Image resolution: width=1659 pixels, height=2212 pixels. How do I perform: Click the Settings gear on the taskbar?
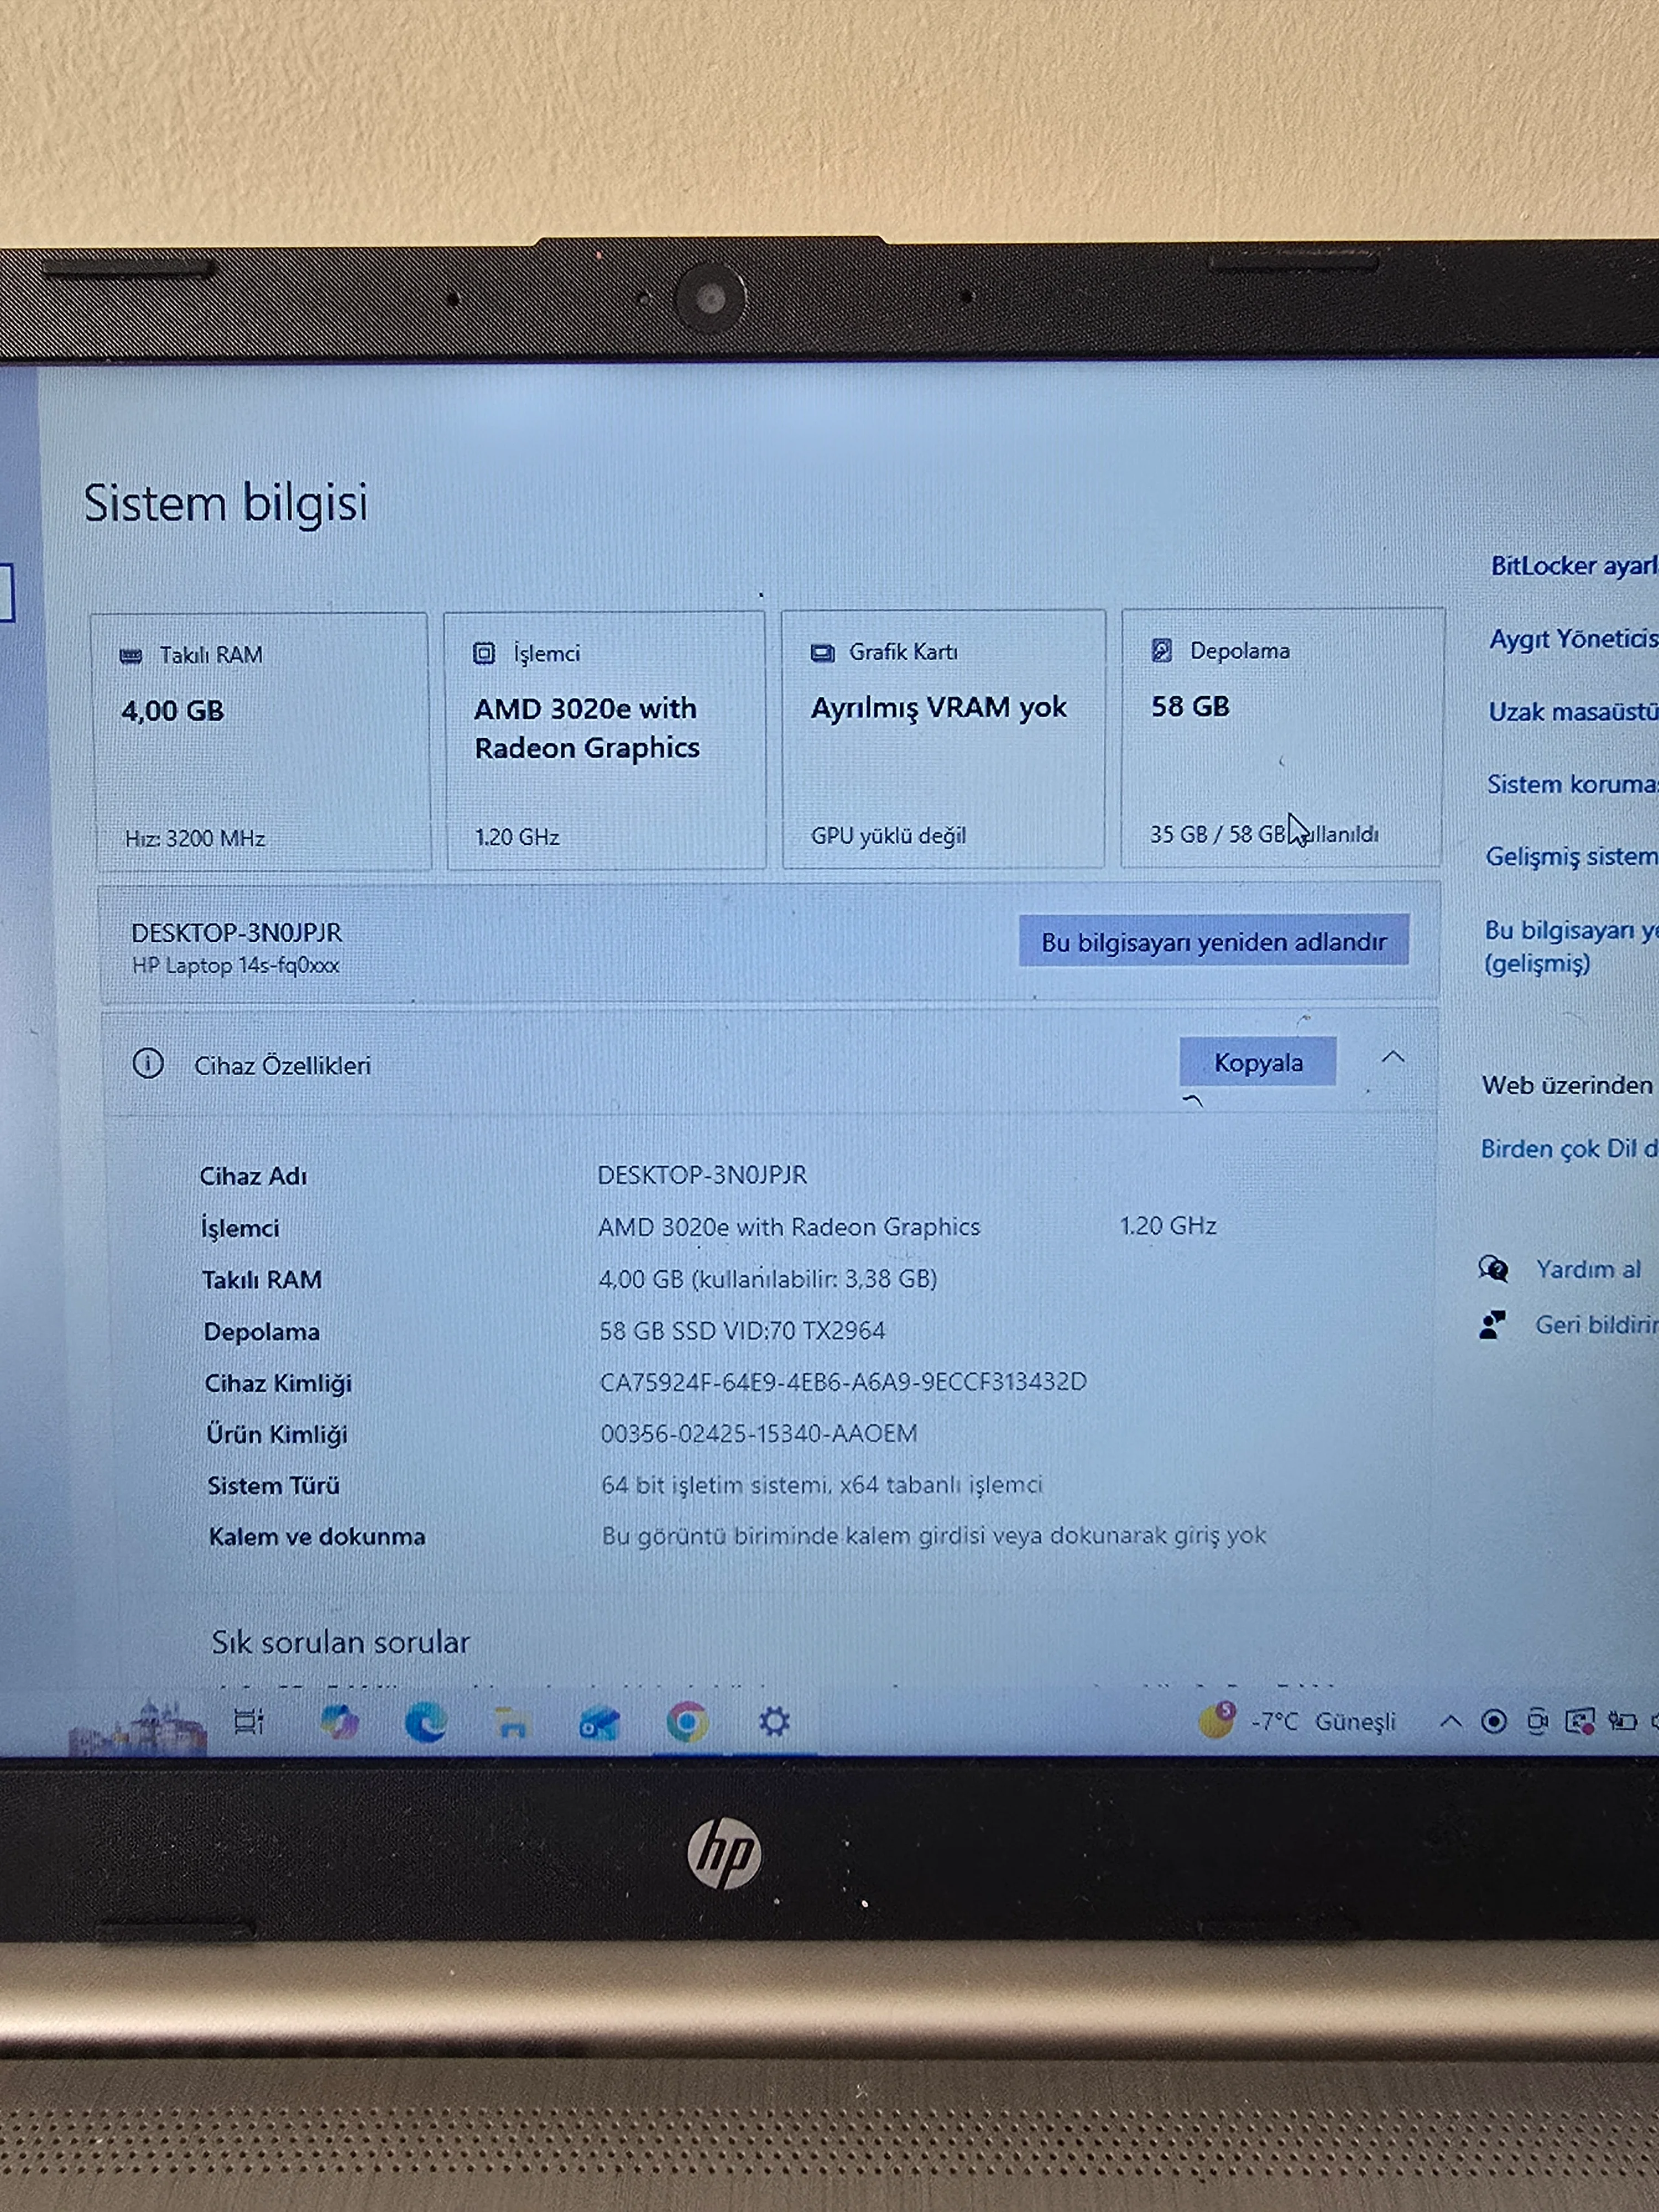774,1721
